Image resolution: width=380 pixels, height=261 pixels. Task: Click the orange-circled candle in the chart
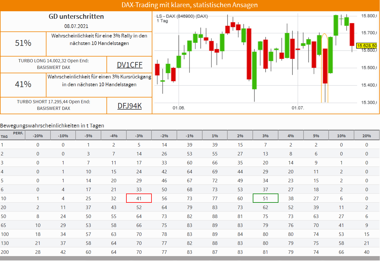[325, 66]
